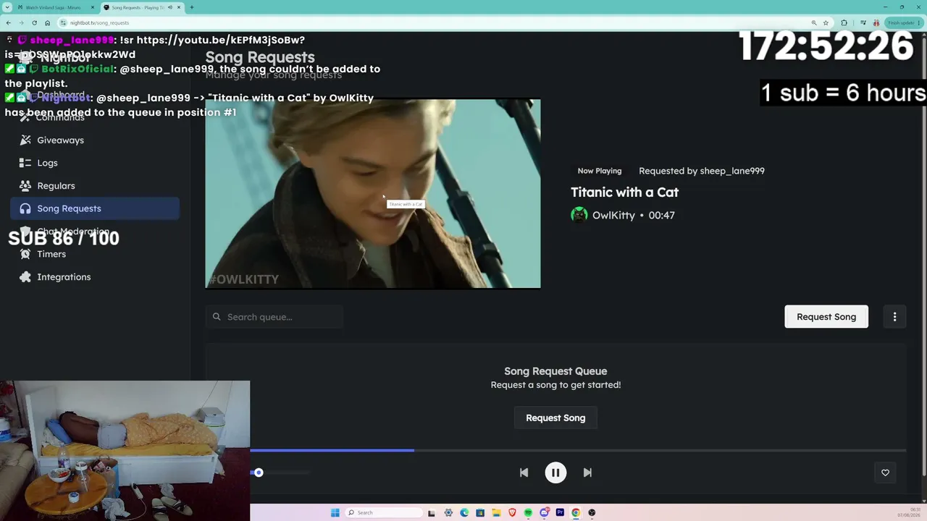Viewport: 927px width, 521px height.
Task: Open Timers in the sidebar
Action: pyautogui.click(x=95, y=254)
